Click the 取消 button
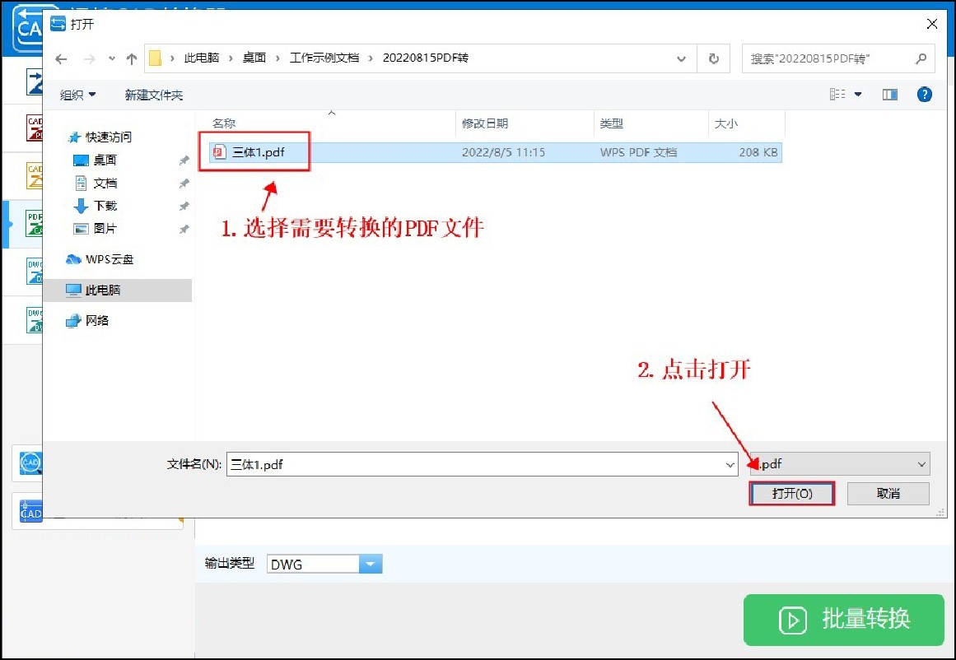The width and height of the screenshot is (956, 660). [888, 493]
